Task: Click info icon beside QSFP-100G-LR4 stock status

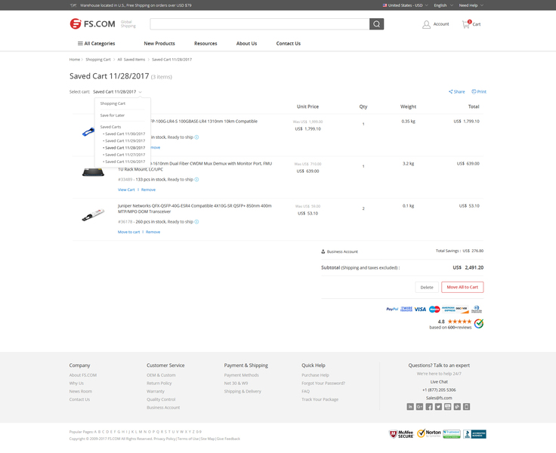Action: click(x=197, y=137)
